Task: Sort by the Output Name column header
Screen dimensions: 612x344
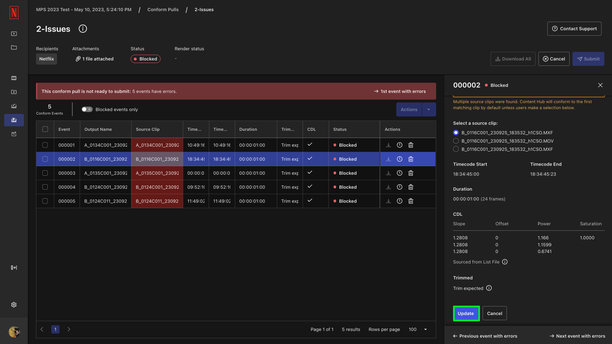Action: [105, 130]
